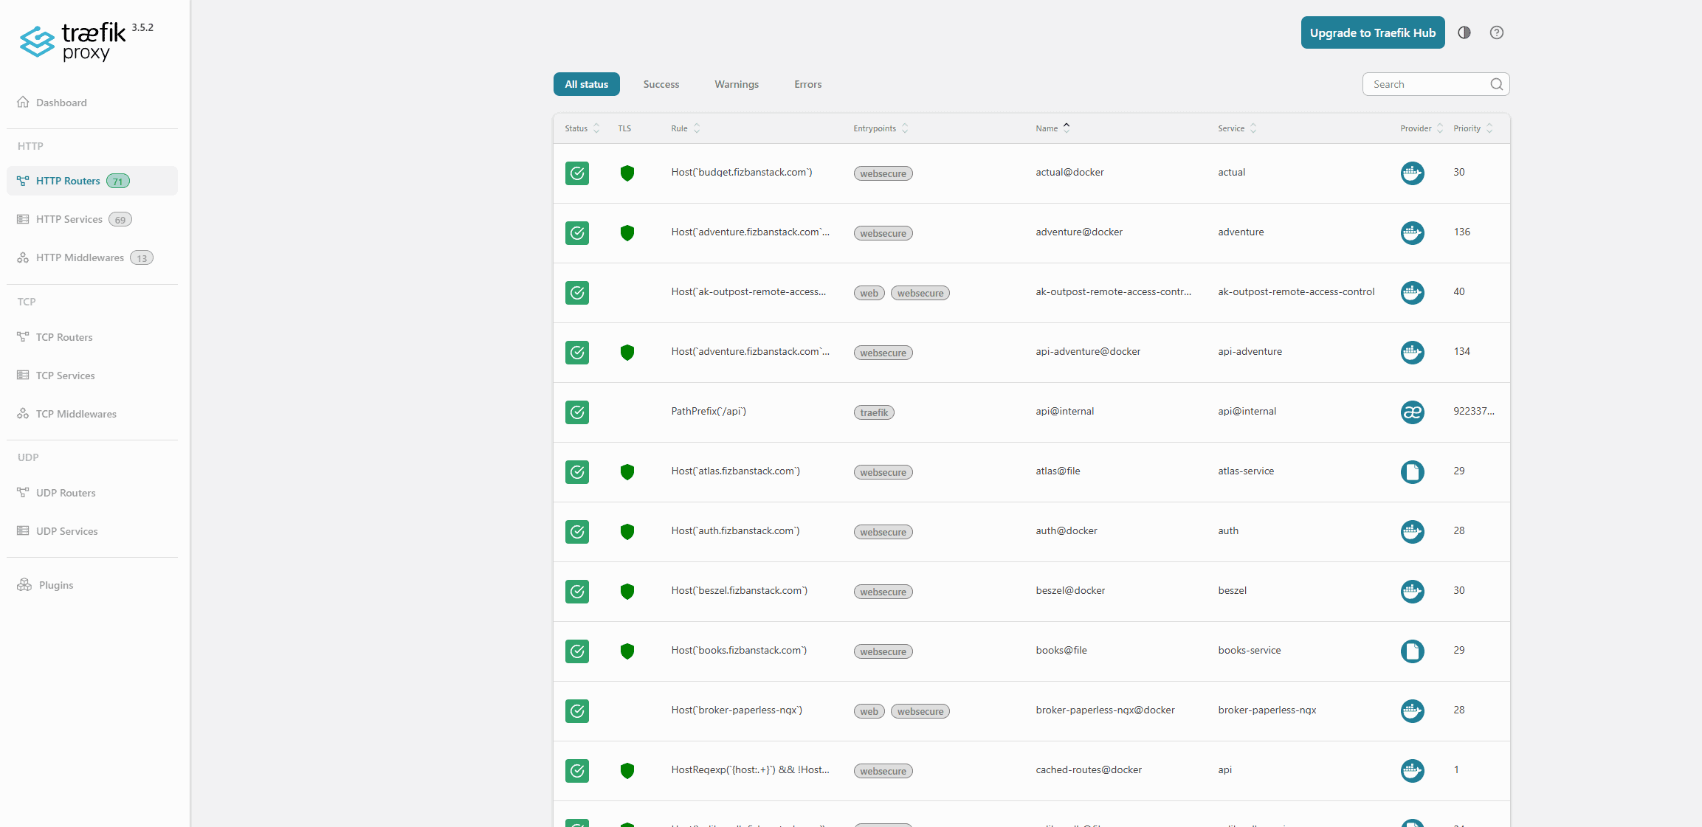Open Dashboard in sidebar
1702x827 pixels.
(92, 103)
